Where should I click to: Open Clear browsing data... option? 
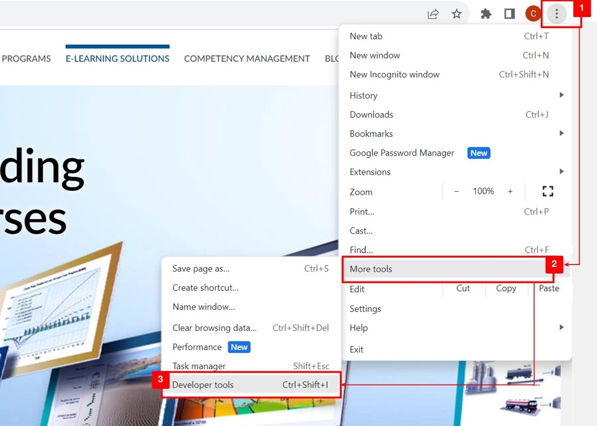click(x=251, y=328)
